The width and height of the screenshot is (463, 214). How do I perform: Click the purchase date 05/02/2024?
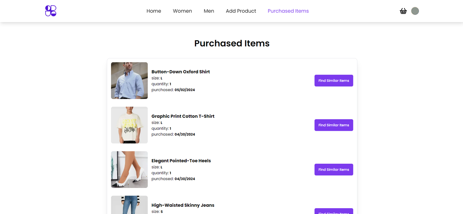(185, 90)
